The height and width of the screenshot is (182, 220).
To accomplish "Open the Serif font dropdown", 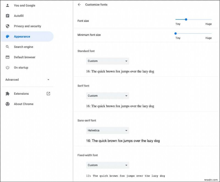I will (107, 96).
